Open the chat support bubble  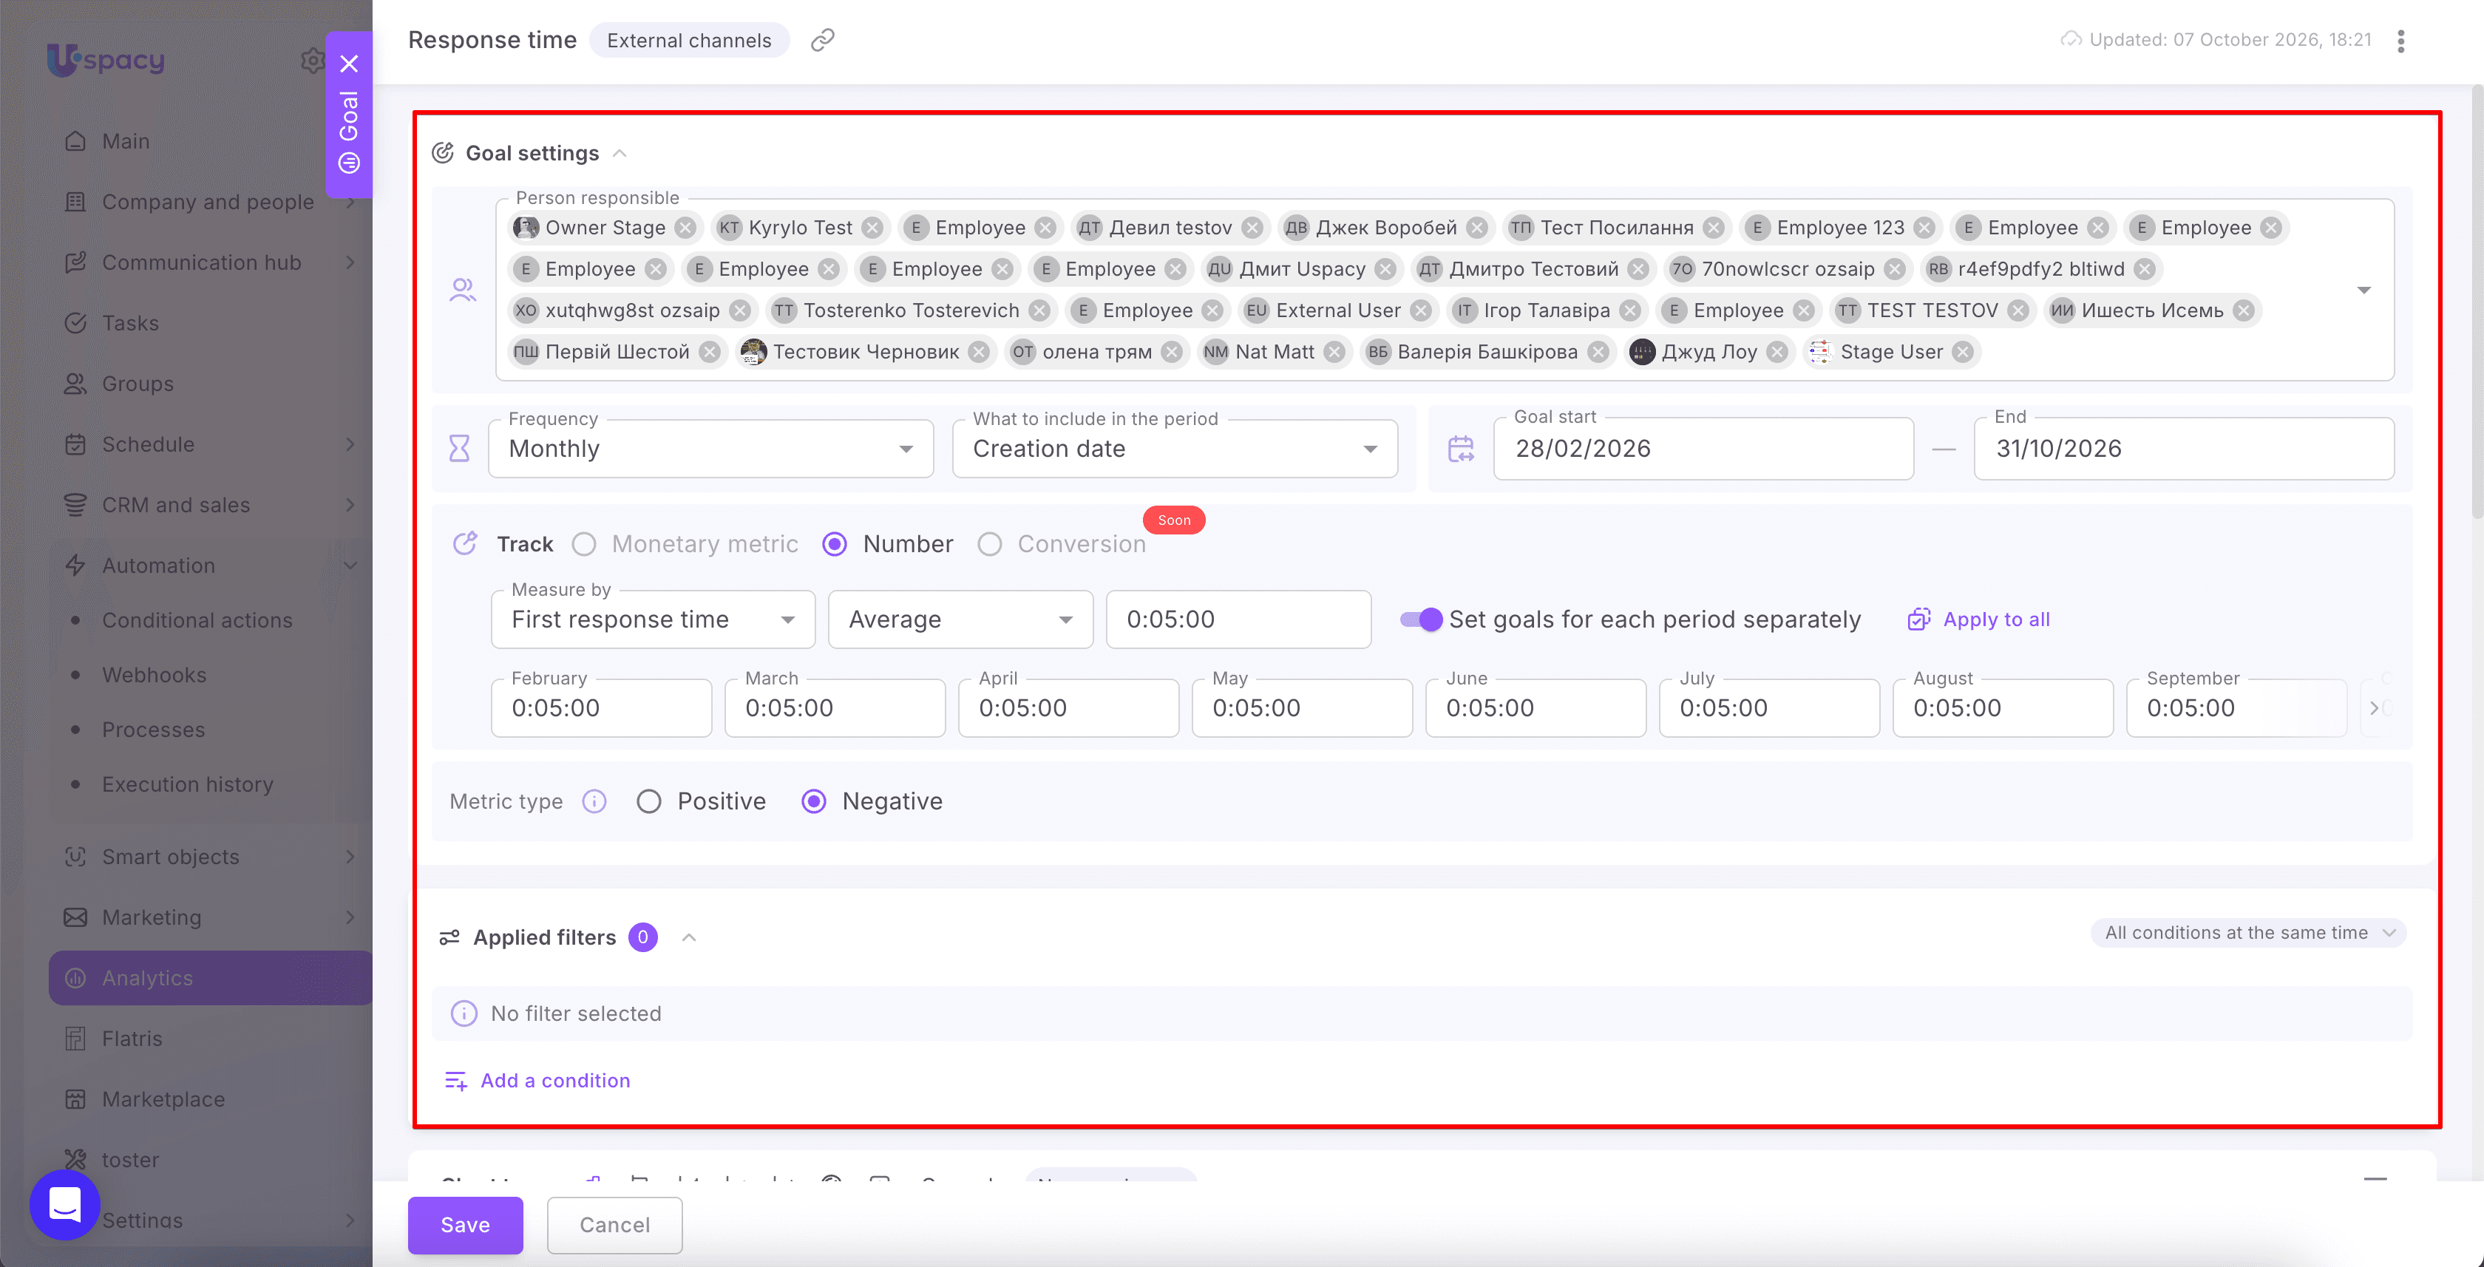(64, 1204)
